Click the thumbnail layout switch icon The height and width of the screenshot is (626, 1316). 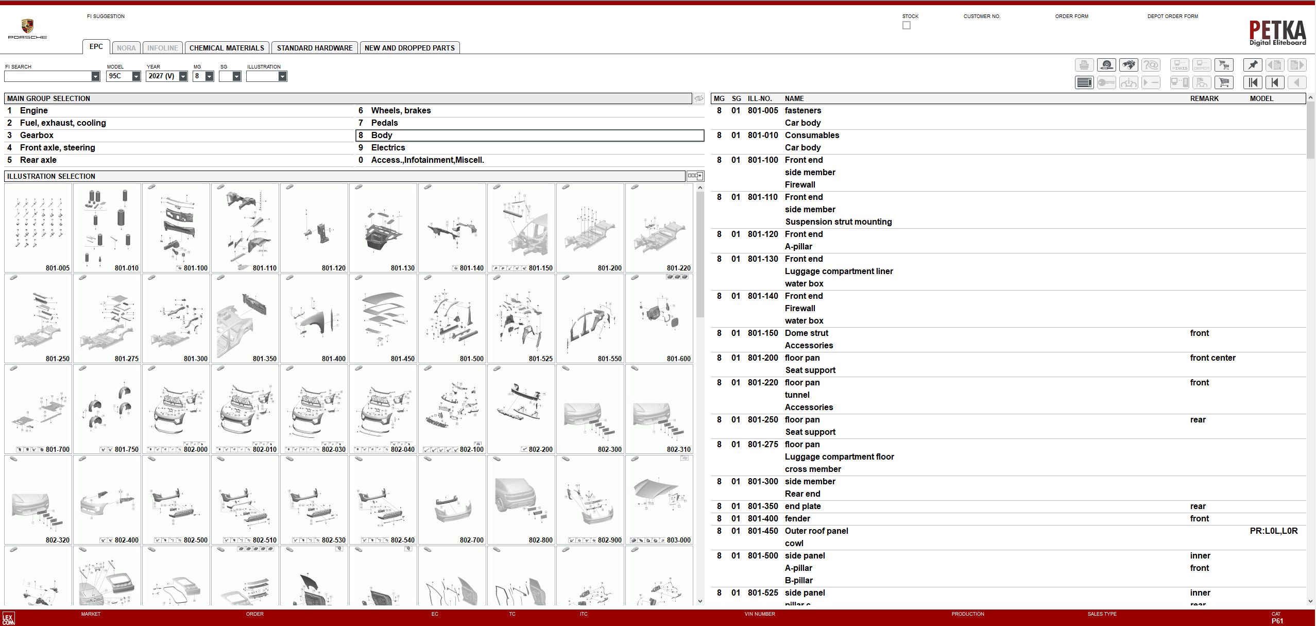tap(695, 176)
